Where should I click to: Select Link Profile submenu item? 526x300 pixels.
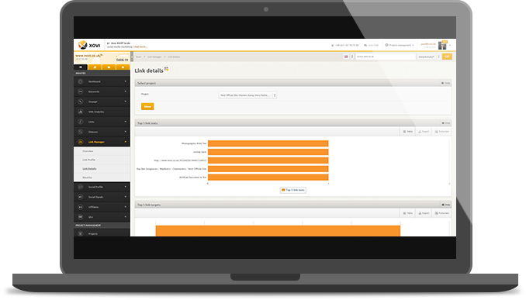pos(89,160)
